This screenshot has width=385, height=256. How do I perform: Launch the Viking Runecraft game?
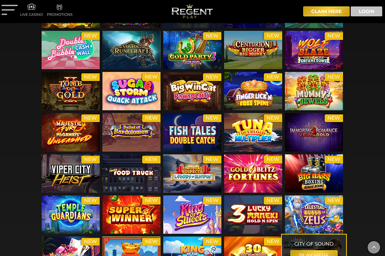click(131, 50)
